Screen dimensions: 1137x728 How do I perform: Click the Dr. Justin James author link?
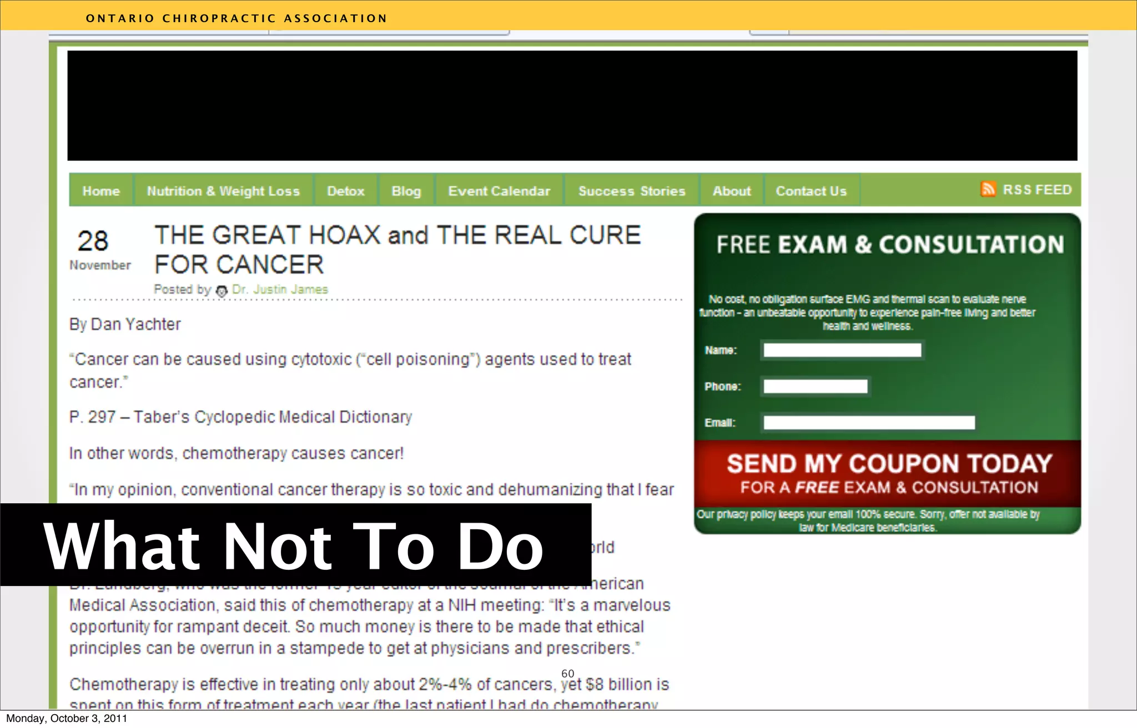pyautogui.click(x=280, y=290)
